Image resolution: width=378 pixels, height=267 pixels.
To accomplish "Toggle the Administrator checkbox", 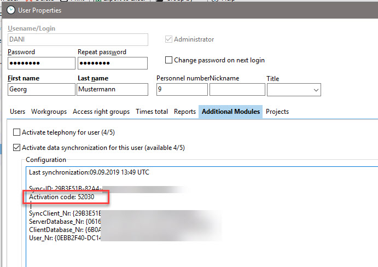I will click(168, 39).
